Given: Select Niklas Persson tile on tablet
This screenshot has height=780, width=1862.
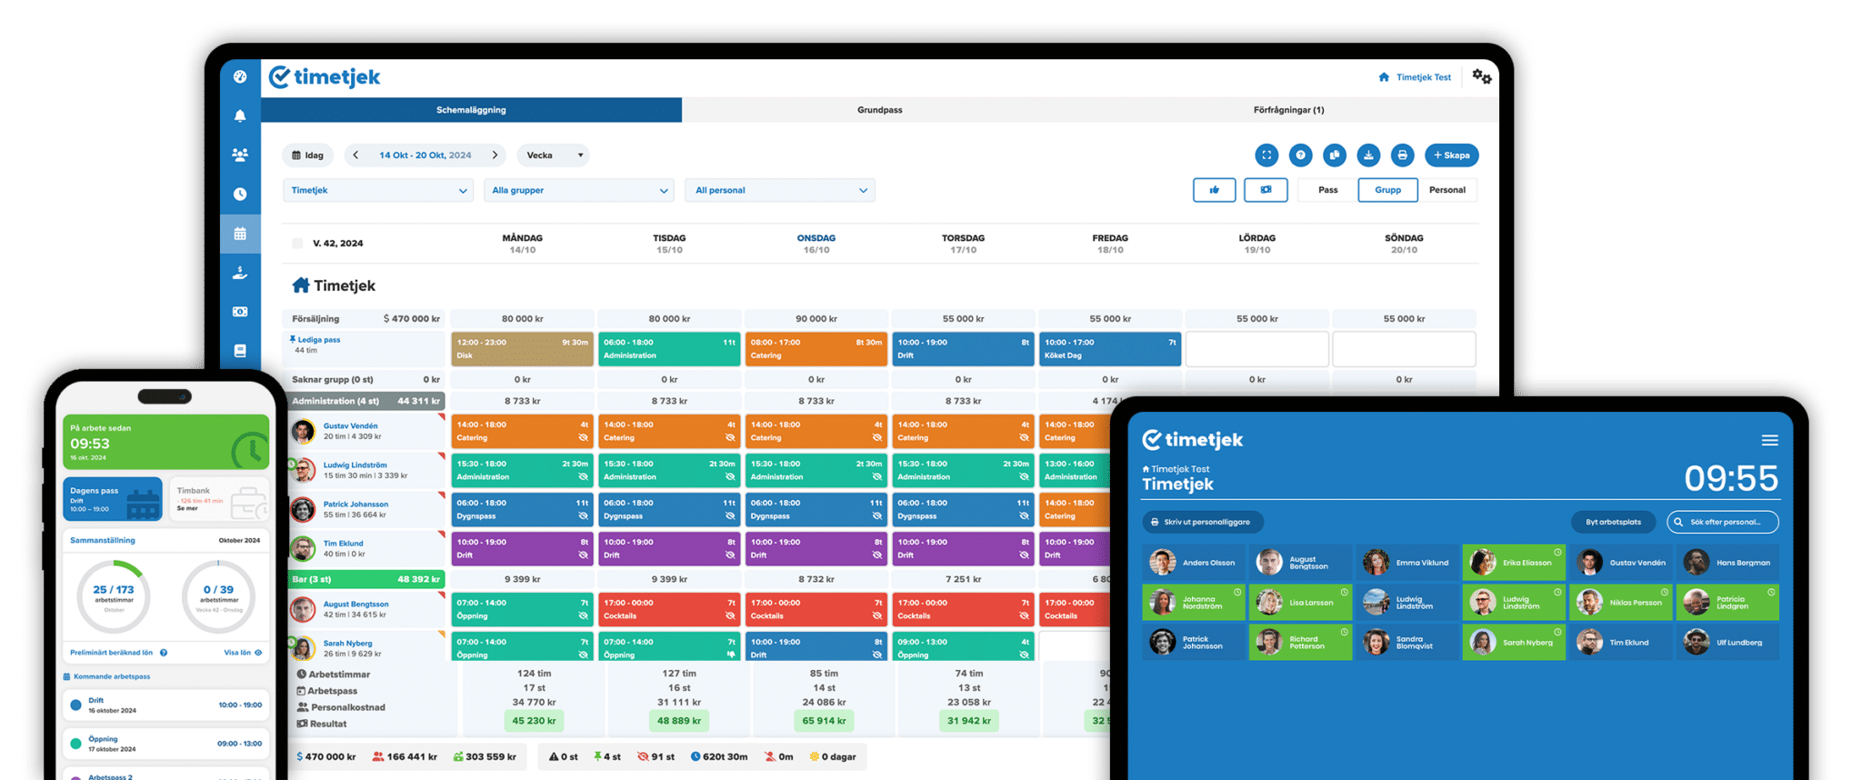Looking at the screenshot, I should pyautogui.click(x=1621, y=603).
